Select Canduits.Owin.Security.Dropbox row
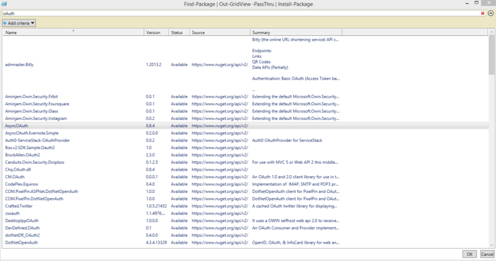The height and width of the screenshot is (261, 496). [246, 162]
